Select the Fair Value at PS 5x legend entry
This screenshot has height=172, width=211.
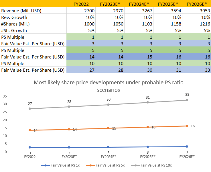105,165
